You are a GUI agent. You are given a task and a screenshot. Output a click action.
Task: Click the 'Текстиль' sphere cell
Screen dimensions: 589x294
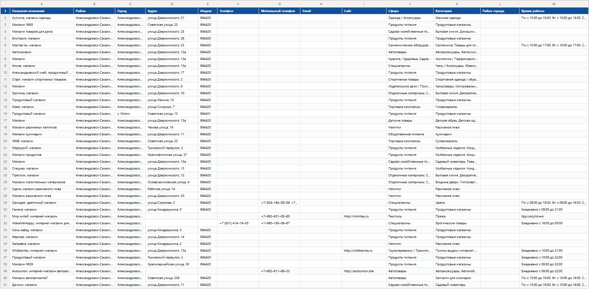[x=410, y=216]
